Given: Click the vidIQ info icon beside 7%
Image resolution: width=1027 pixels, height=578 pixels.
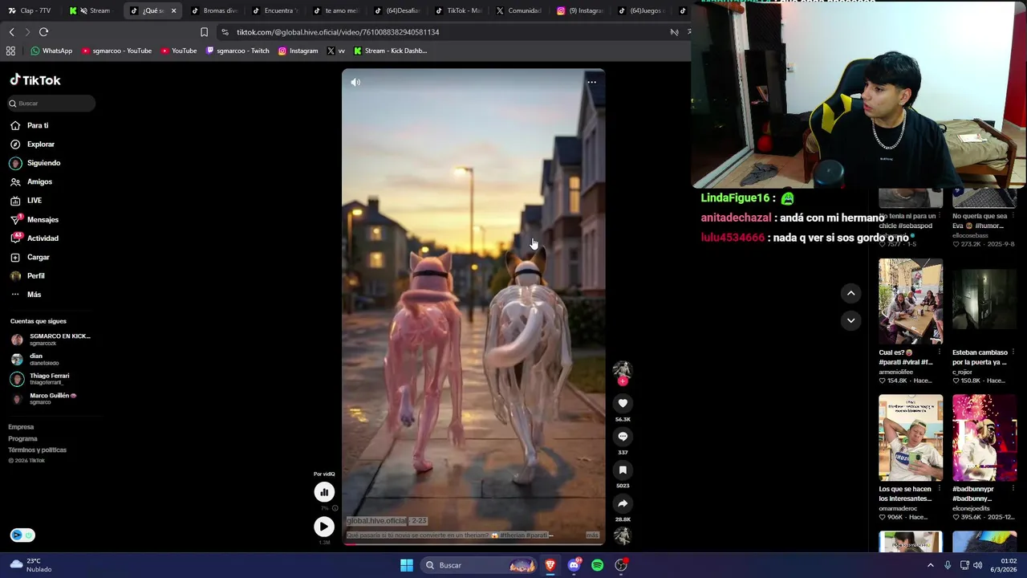Looking at the screenshot, I should pyautogui.click(x=335, y=508).
